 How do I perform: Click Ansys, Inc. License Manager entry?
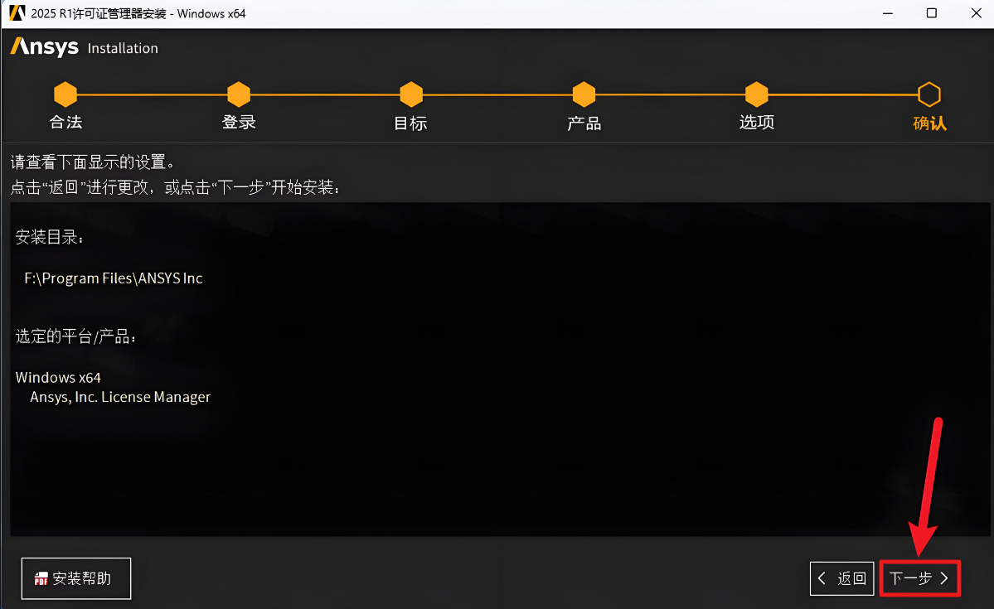pos(120,398)
